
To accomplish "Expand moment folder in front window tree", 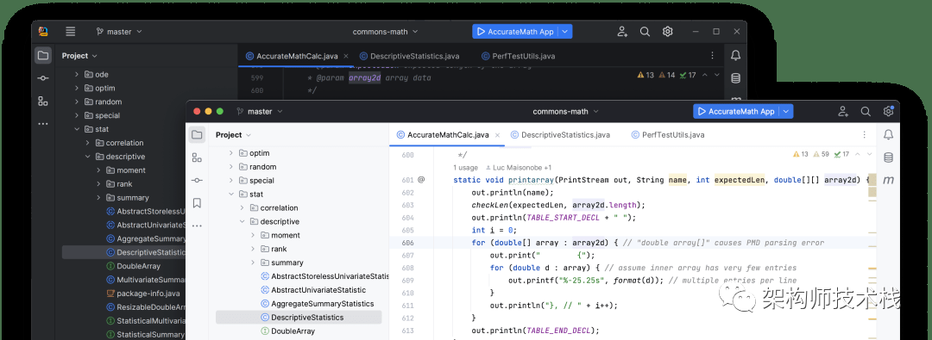I will pos(254,235).
